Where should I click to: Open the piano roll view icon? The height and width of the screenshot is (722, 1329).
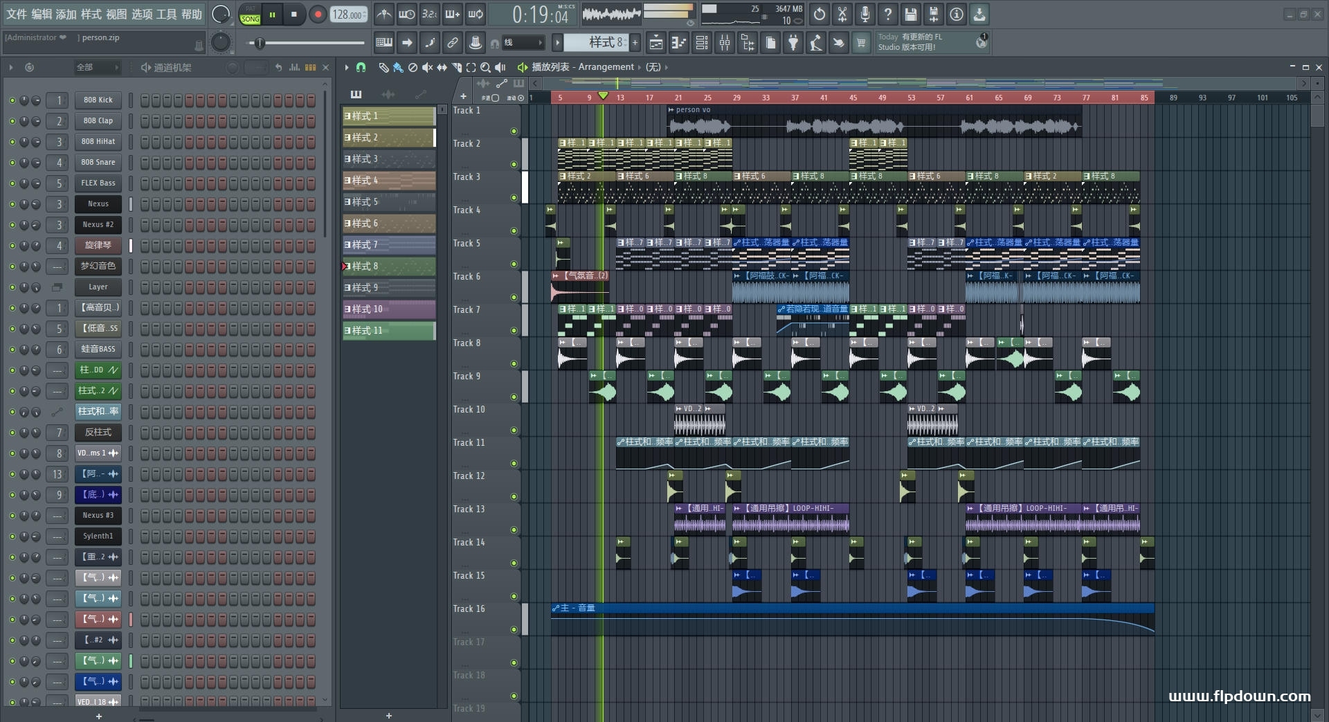tap(678, 43)
